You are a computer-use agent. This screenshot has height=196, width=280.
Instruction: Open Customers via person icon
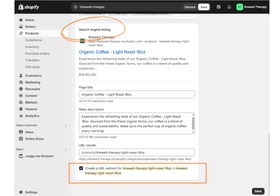(21, 76)
